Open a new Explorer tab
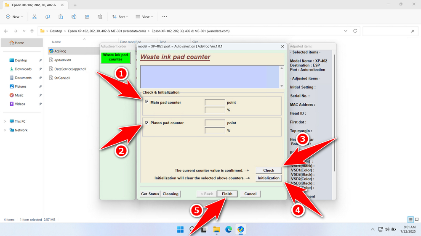421x236 pixels. [75, 5]
